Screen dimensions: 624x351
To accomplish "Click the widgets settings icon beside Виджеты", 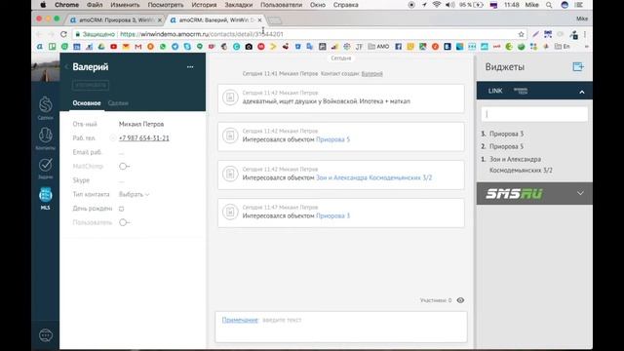I will pos(578,67).
